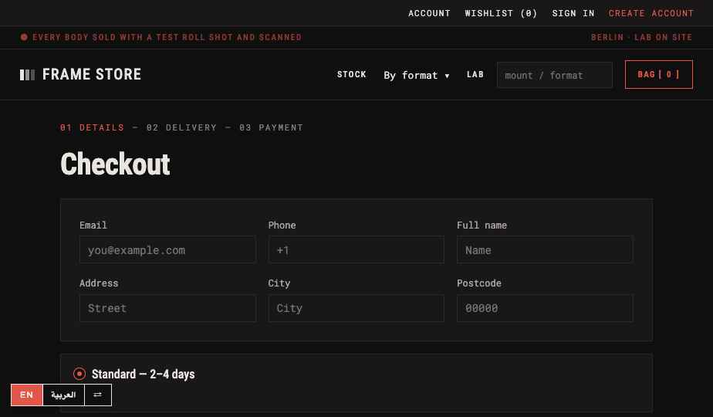Click the Create Account link
This screenshot has width=713, height=417.
point(651,13)
